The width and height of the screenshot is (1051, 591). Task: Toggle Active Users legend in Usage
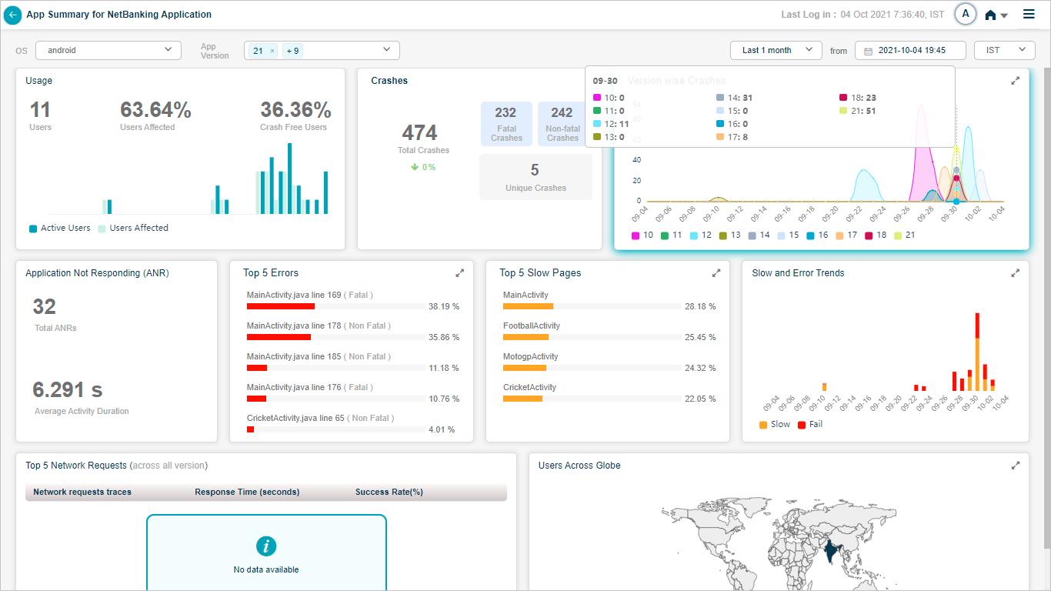(x=60, y=228)
